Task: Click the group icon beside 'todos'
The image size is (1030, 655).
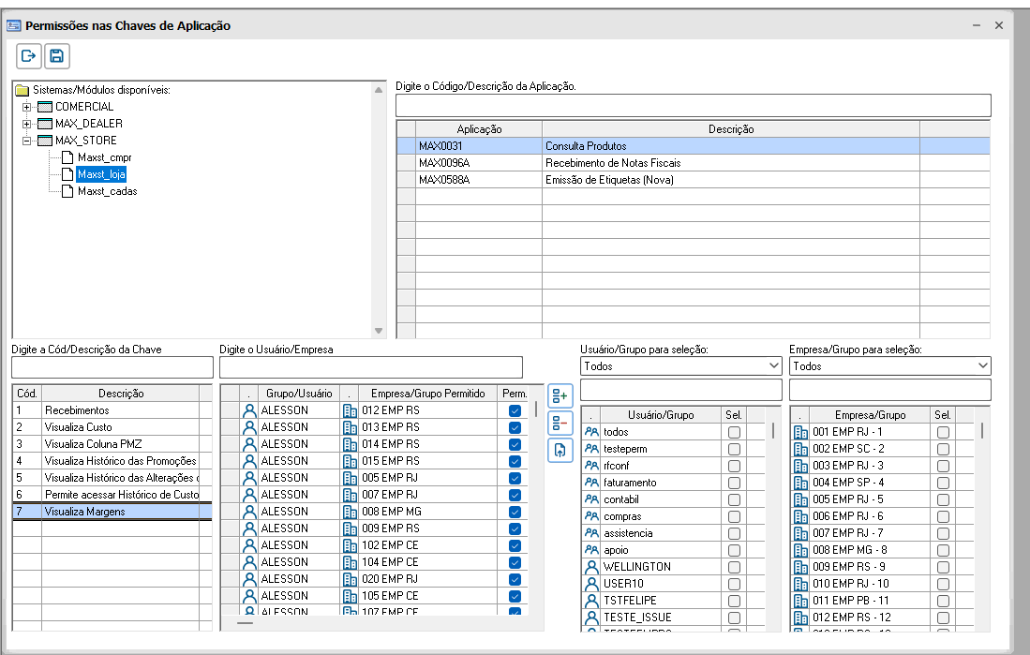Action: click(591, 432)
